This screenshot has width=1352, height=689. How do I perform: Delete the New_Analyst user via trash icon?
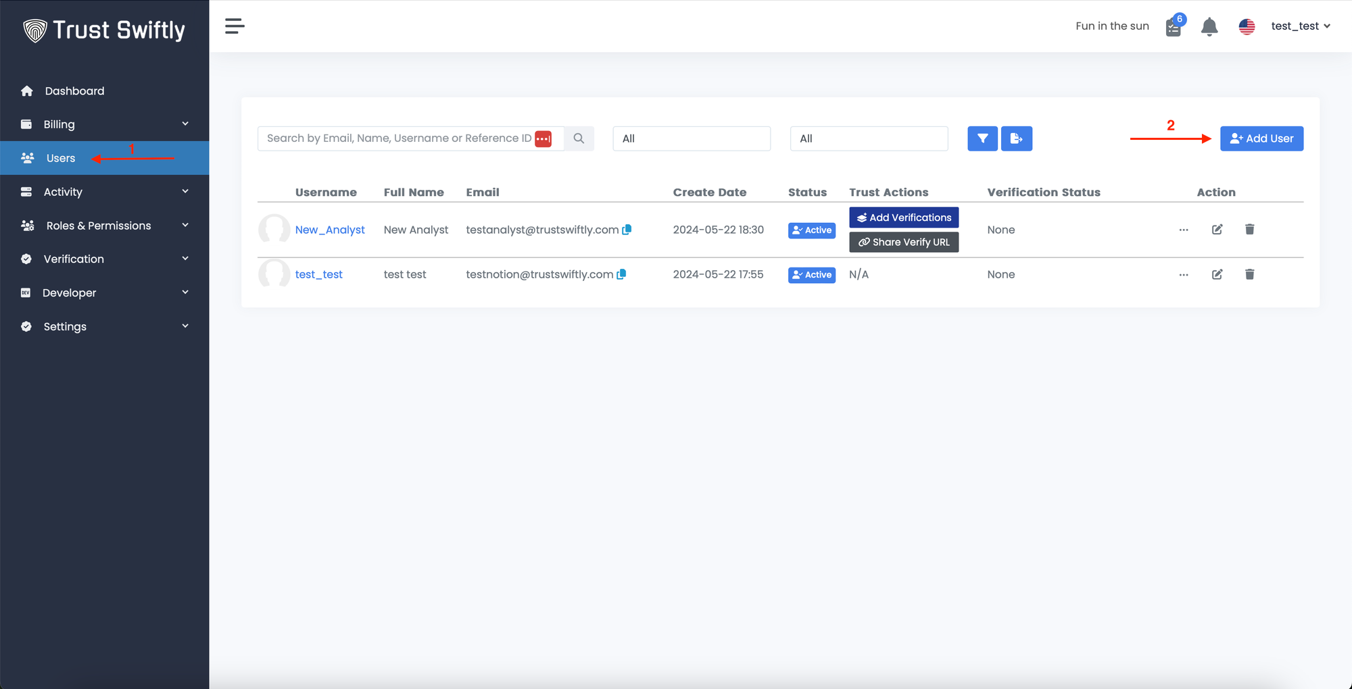click(x=1249, y=230)
